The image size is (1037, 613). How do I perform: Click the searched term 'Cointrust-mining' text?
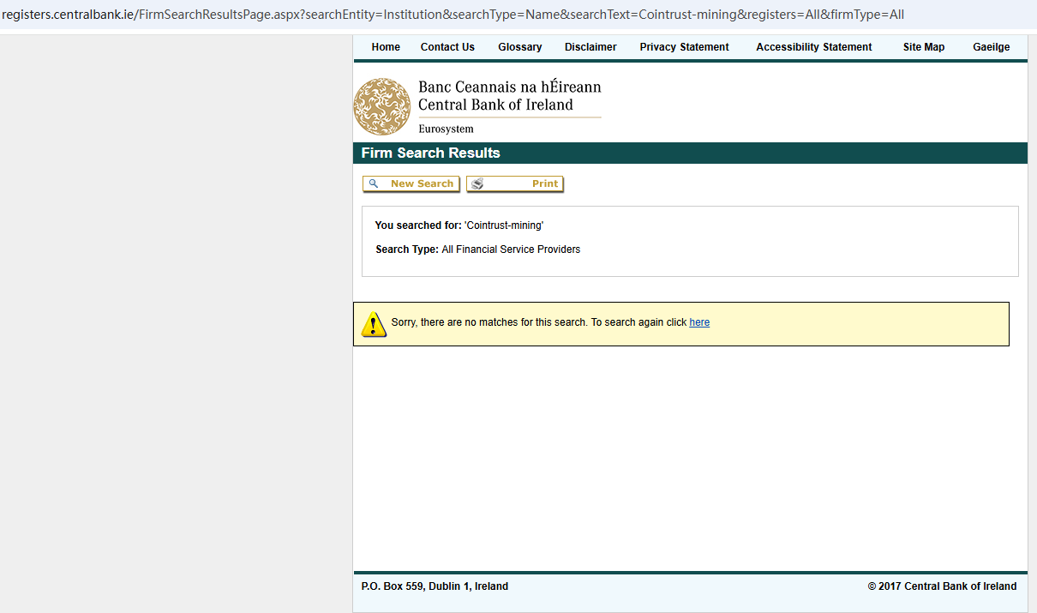click(x=504, y=225)
